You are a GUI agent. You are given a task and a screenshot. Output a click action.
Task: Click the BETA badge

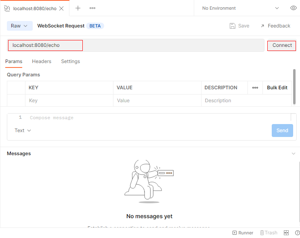[x=95, y=26]
